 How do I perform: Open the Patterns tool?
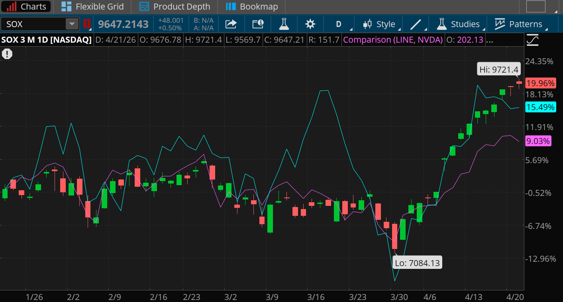[520, 24]
